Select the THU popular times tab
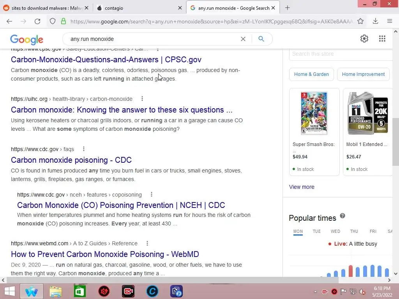The width and height of the screenshot is (399, 299). point(354,231)
